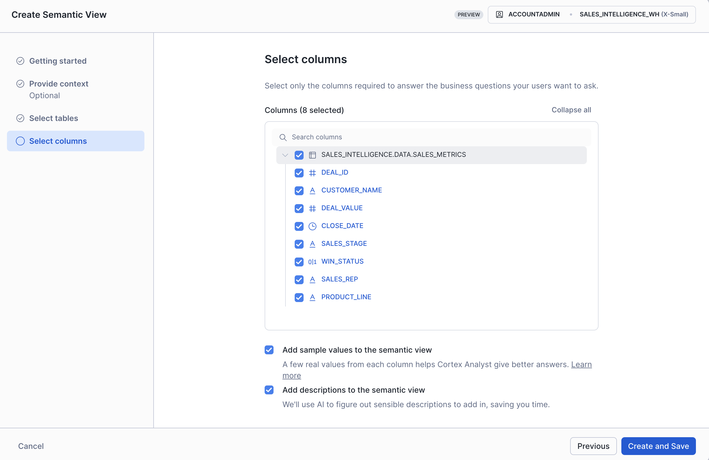Click the search magnifier icon

coord(283,137)
